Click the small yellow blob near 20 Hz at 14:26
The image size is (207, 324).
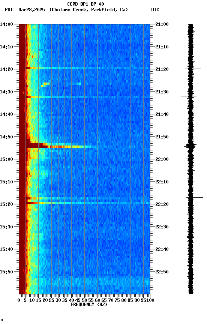point(45,84)
